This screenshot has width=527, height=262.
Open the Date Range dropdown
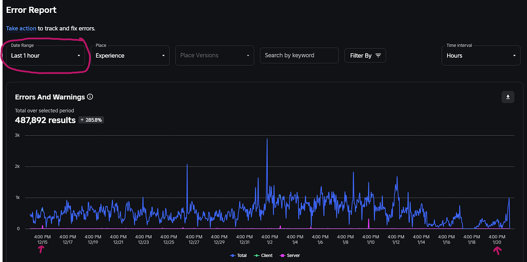46,56
